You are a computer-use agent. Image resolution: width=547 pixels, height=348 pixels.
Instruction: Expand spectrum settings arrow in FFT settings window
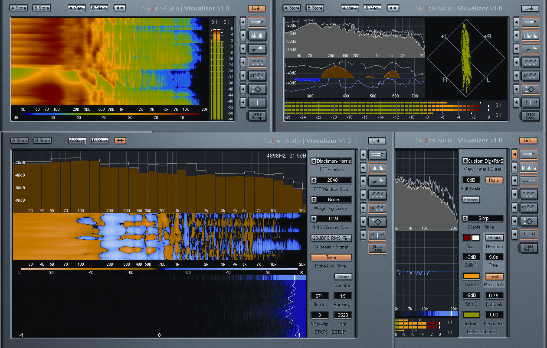[363, 168]
